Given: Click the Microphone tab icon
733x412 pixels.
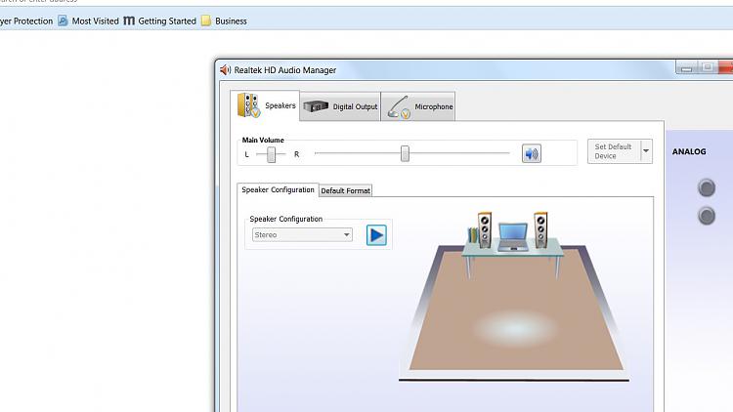Looking at the screenshot, I should (x=399, y=107).
